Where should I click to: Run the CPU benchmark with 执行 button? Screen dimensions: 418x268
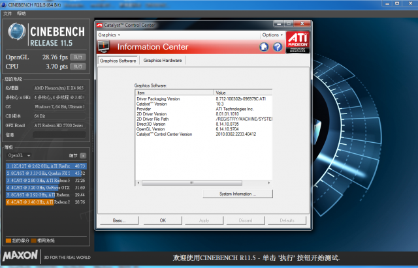point(78,67)
